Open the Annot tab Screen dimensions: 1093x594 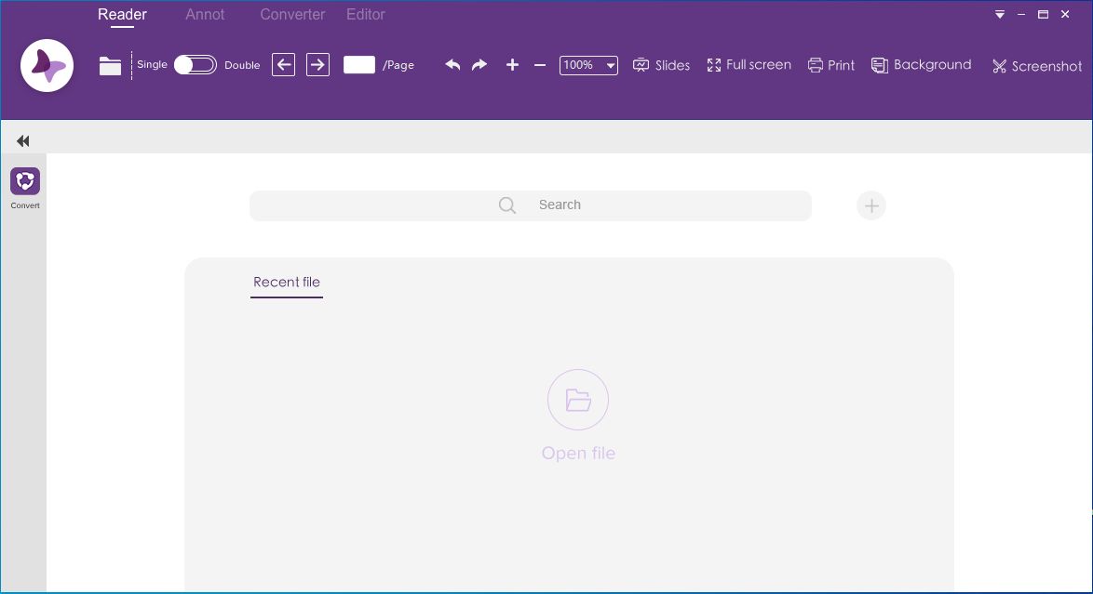(x=204, y=14)
